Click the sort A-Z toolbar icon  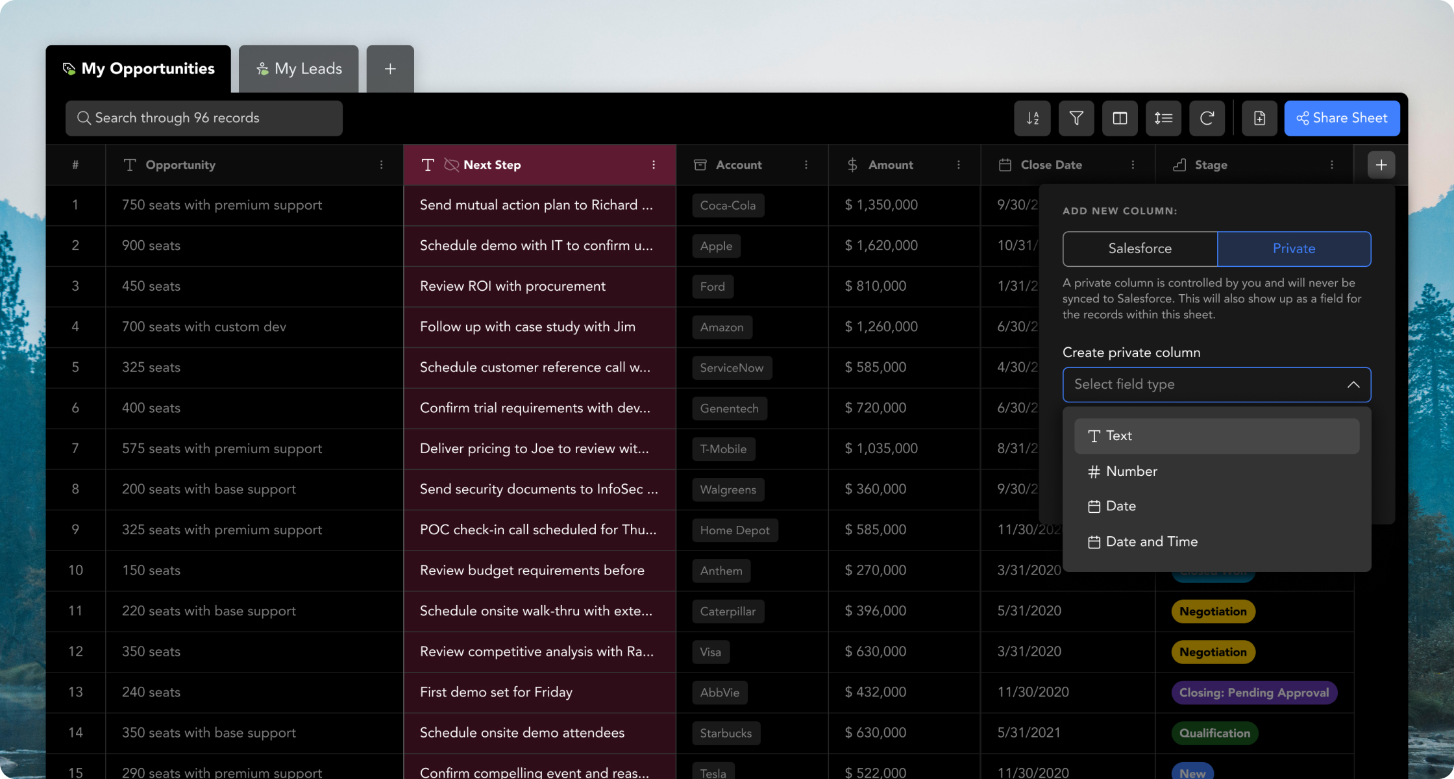[x=1032, y=118]
